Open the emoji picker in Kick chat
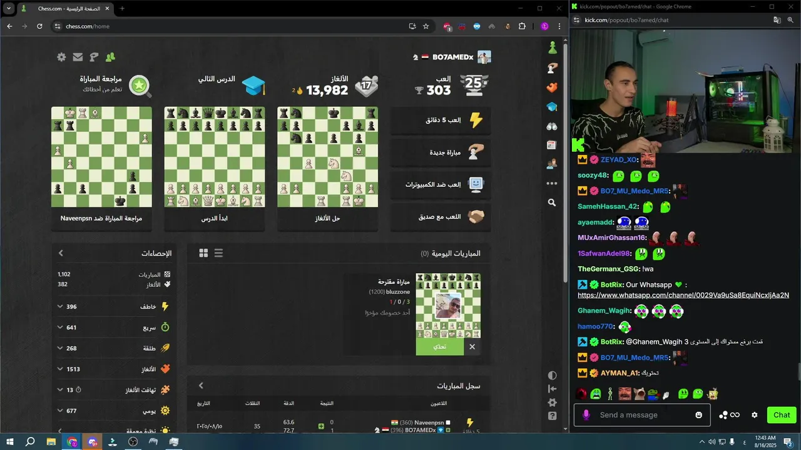Viewport: 801px width, 450px height. point(699,415)
